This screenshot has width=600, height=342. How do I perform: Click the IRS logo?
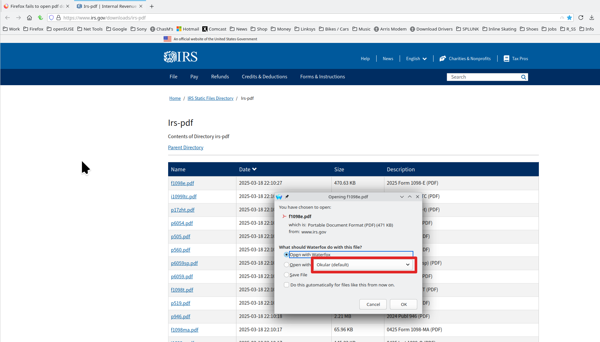tap(180, 57)
